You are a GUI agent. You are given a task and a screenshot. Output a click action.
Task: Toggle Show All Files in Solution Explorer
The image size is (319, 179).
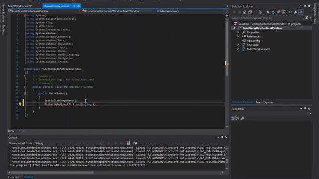click(x=283, y=12)
